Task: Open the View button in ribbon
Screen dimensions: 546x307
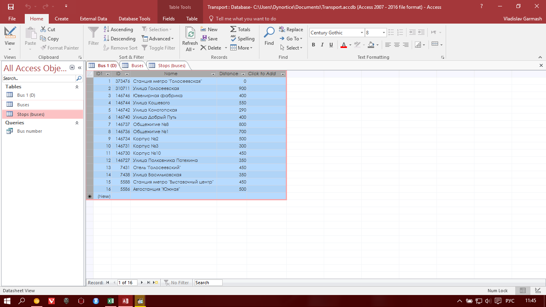Action: click(x=10, y=39)
